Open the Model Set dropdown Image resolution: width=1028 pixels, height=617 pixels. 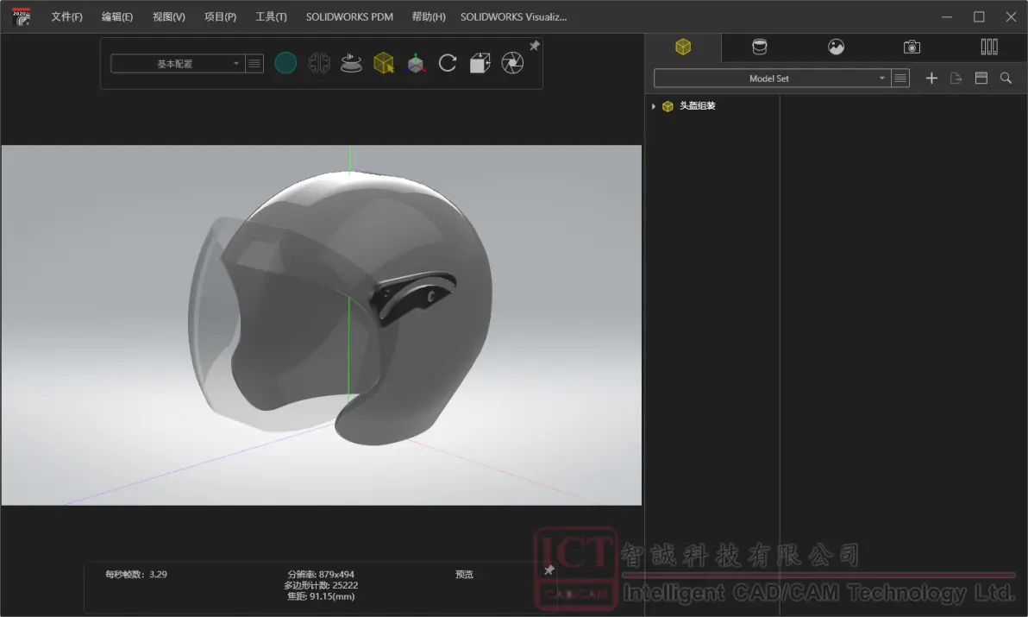coord(773,79)
